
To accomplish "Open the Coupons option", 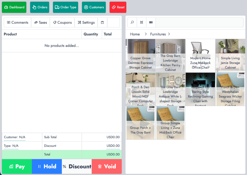I will 62,22.
